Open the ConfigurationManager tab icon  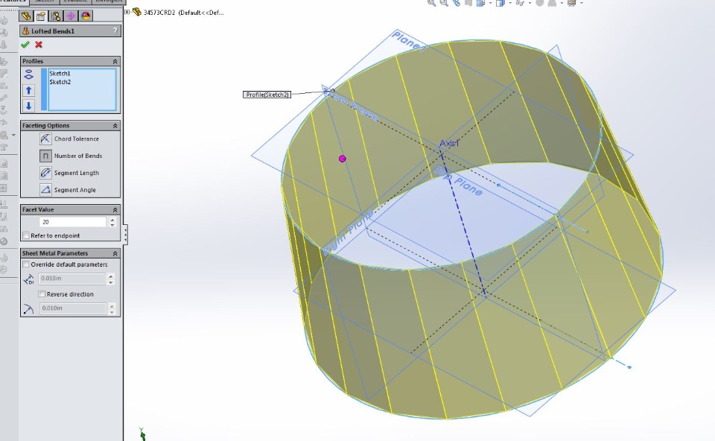pyautogui.click(x=56, y=16)
